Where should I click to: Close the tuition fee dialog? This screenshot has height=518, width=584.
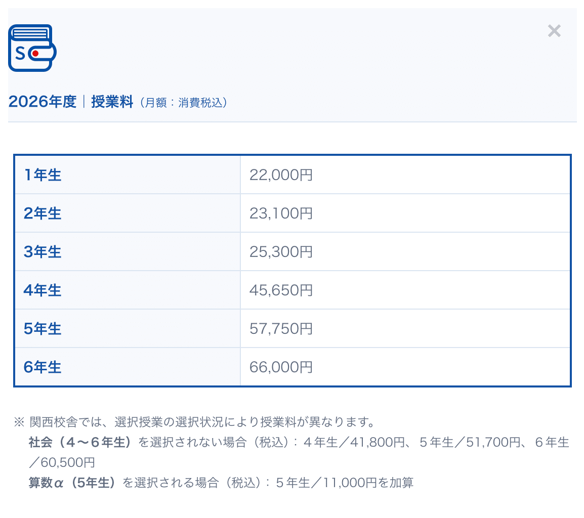pos(554,31)
